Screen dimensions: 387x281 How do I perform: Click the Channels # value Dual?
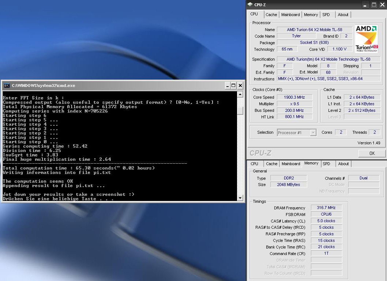coord(364,178)
